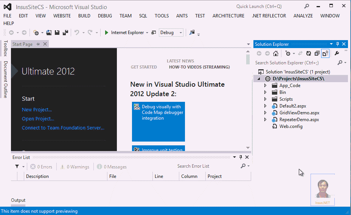351x215 pixels.
Task: Click the Save All toolbar icon
Action: (x=65, y=33)
